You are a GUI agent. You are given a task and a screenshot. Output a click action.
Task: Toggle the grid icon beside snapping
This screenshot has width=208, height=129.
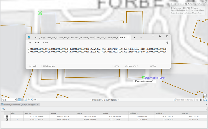pos(23,100)
